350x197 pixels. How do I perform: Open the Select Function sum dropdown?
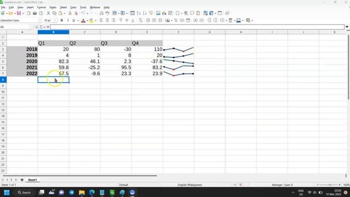[x=44, y=27]
